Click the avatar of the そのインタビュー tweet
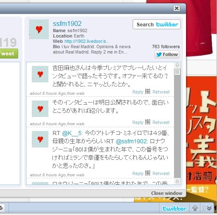This screenshot has height=215, width=217. (x=40, y=109)
